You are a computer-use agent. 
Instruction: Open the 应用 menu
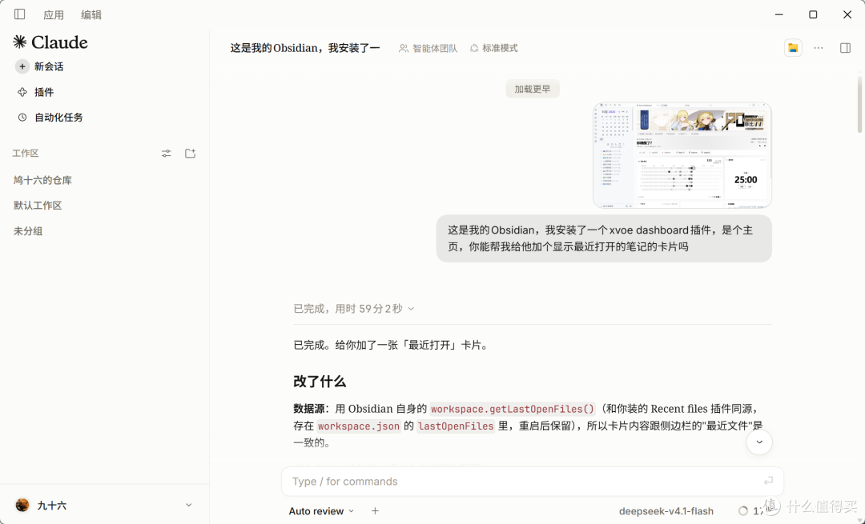tap(54, 15)
